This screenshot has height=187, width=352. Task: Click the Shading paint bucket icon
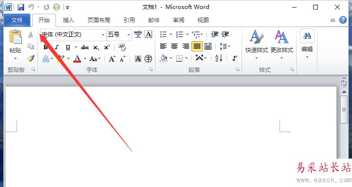point(163,59)
